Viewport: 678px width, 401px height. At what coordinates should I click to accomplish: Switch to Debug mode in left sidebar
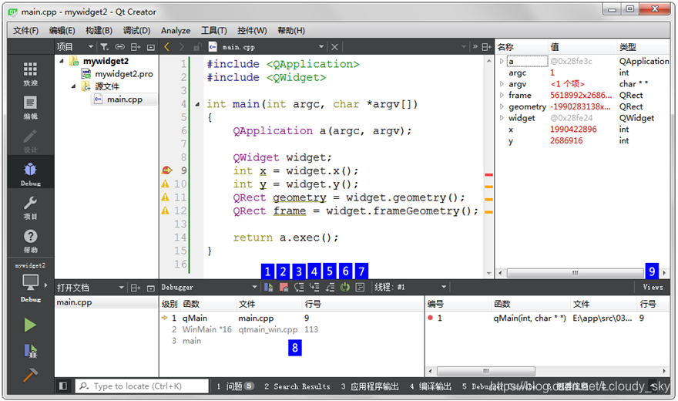[30, 174]
